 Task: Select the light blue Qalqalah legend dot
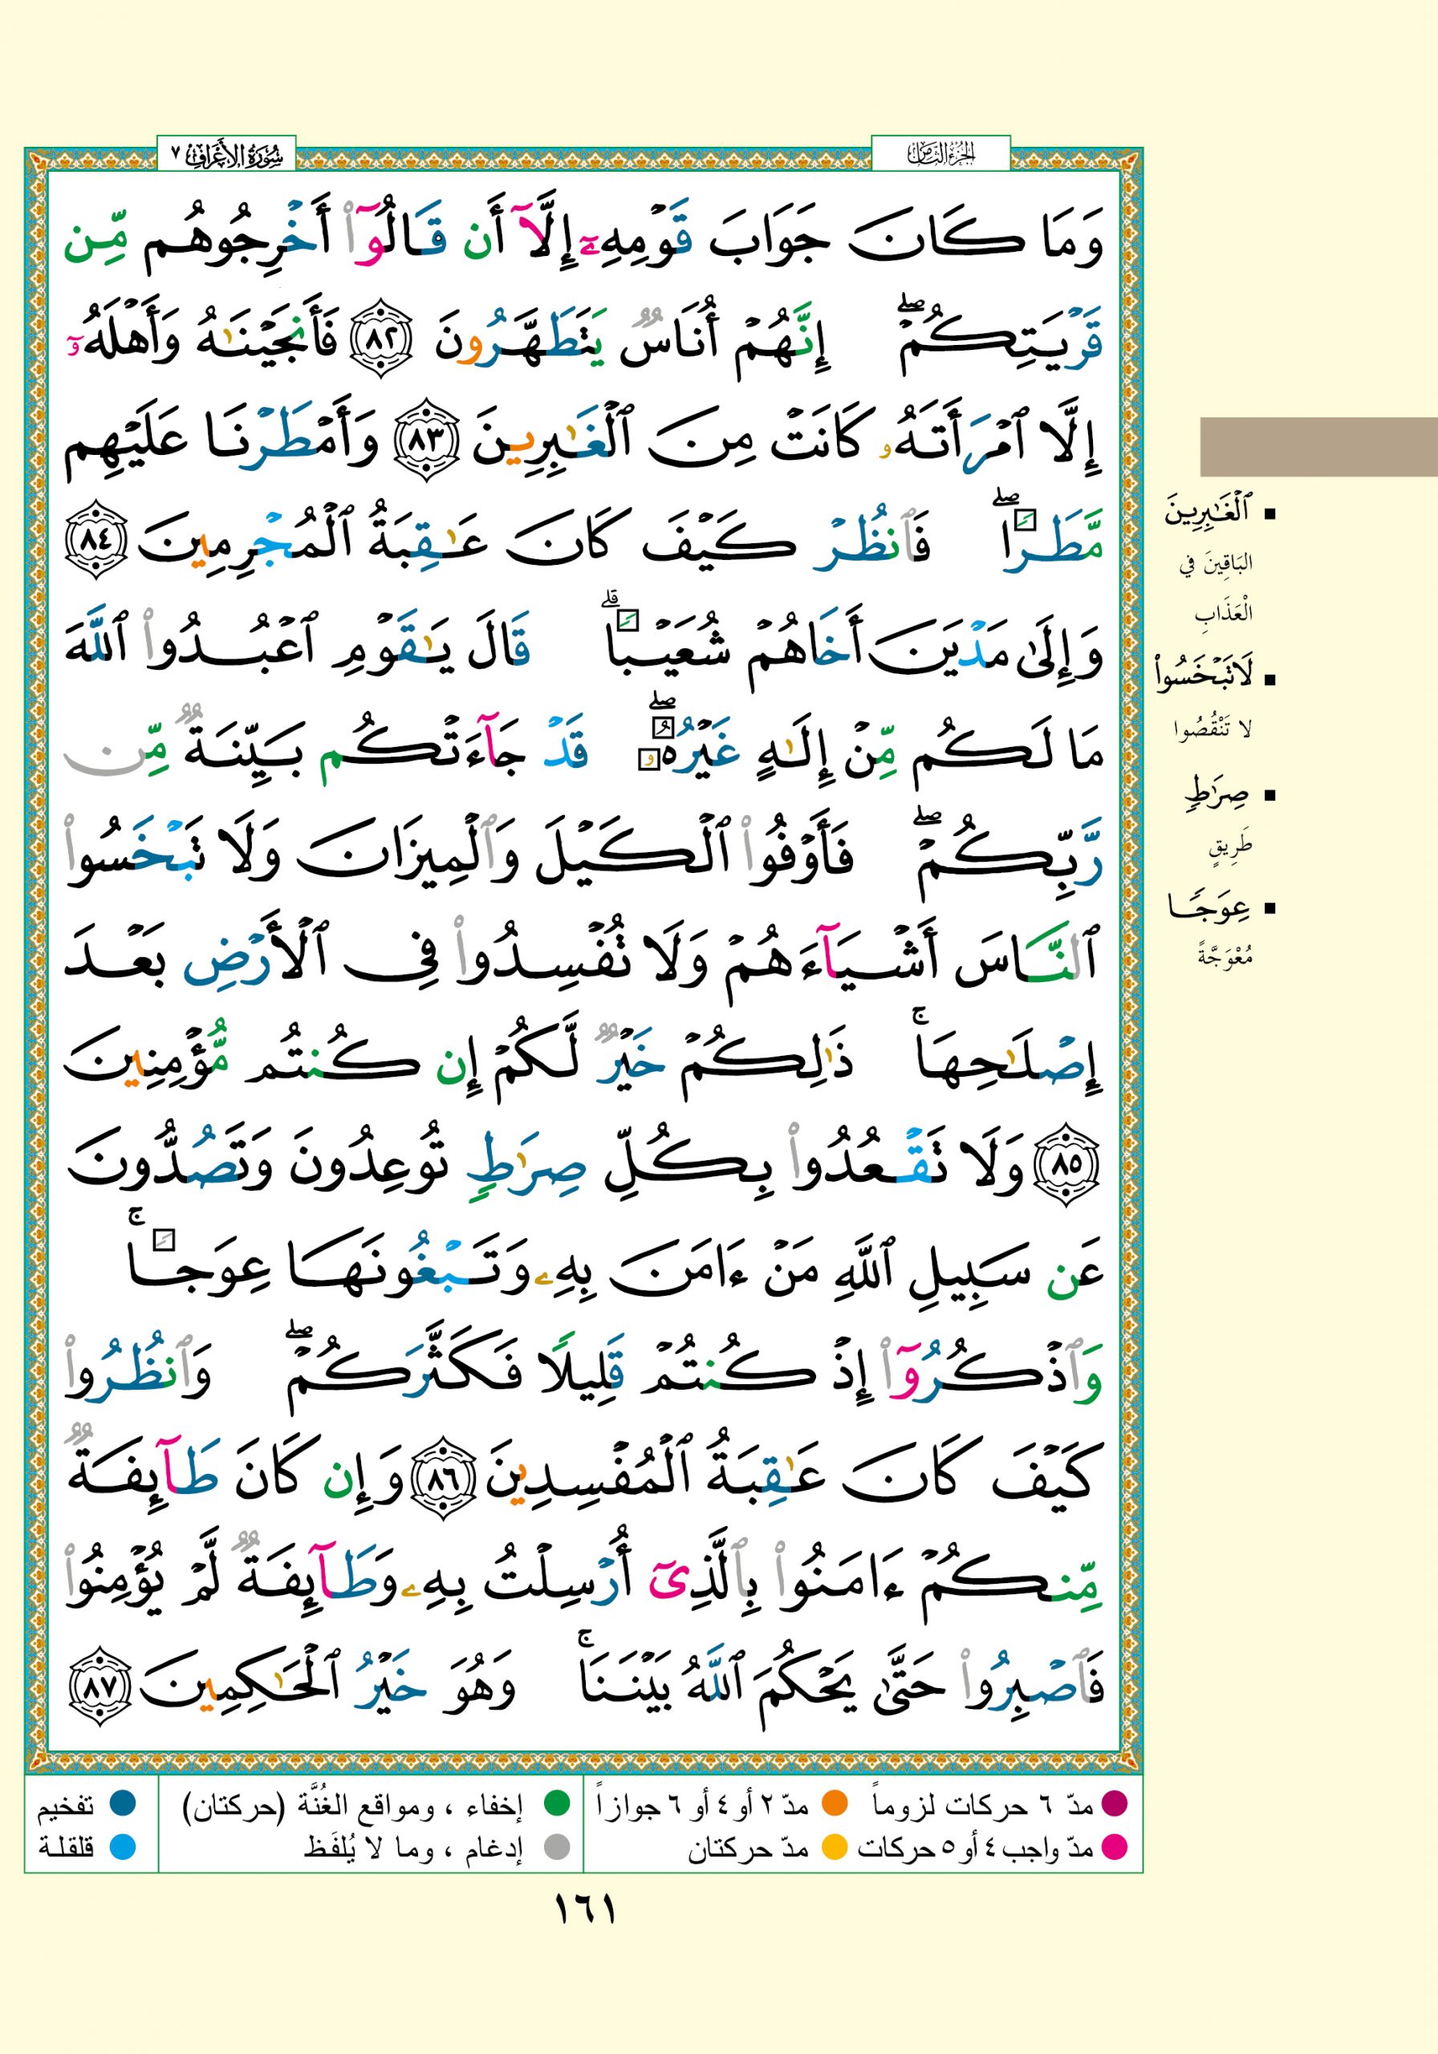click(x=122, y=1846)
